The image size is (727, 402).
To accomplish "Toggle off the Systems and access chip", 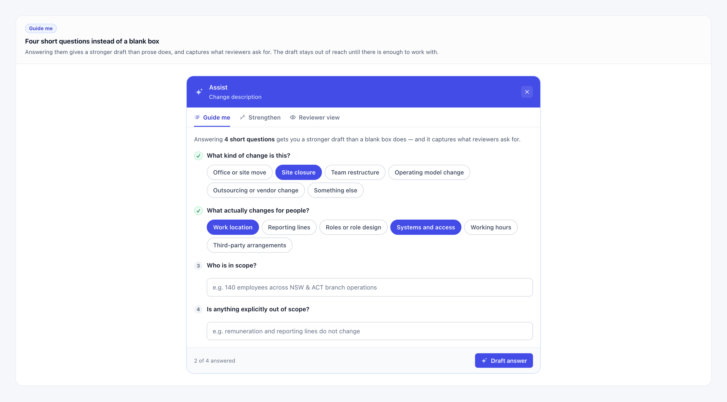I will (x=425, y=227).
